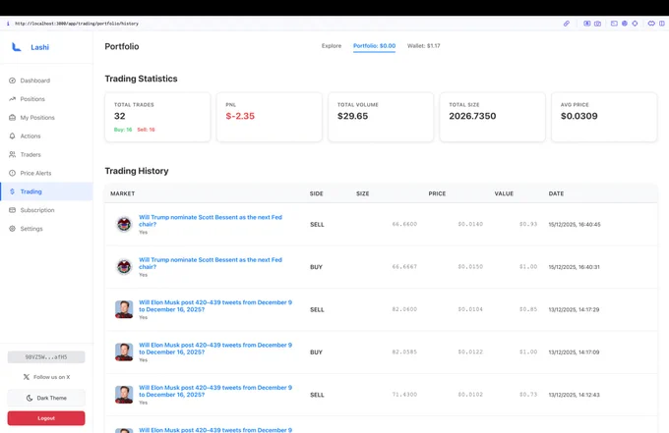Click the date 15/12/2025, 16:40:31
This screenshot has height=433, width=669.
click(x=574, y=267)
